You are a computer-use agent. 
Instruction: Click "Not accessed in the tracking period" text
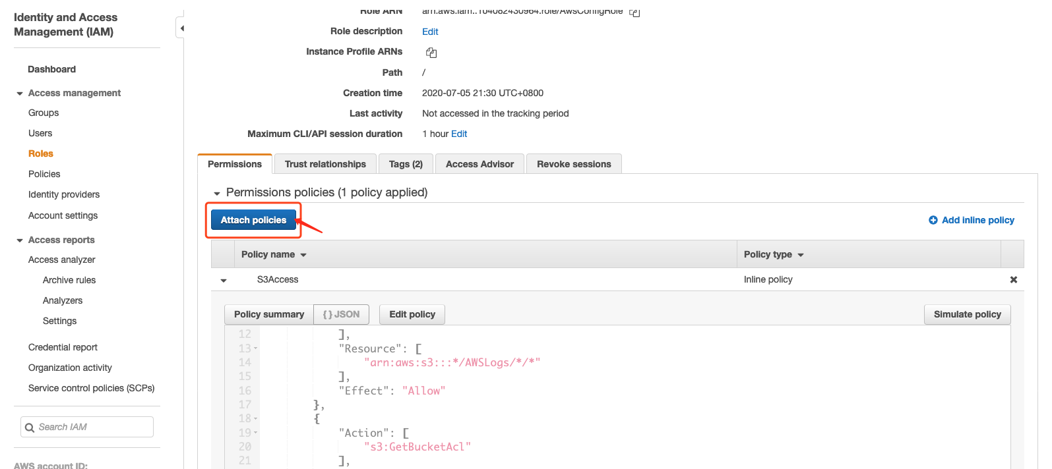(495, 113)
